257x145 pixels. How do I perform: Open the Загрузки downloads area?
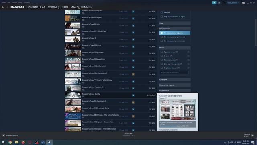click(128, 135)
